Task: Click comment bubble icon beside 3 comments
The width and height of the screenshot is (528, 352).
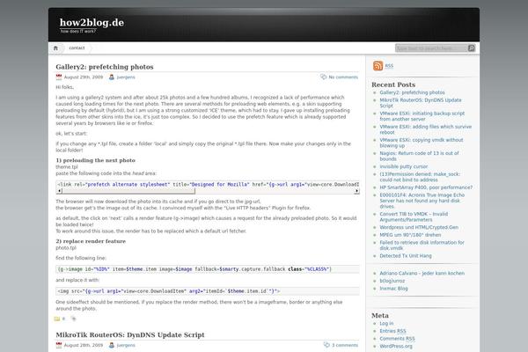Action: click(325, 346)
